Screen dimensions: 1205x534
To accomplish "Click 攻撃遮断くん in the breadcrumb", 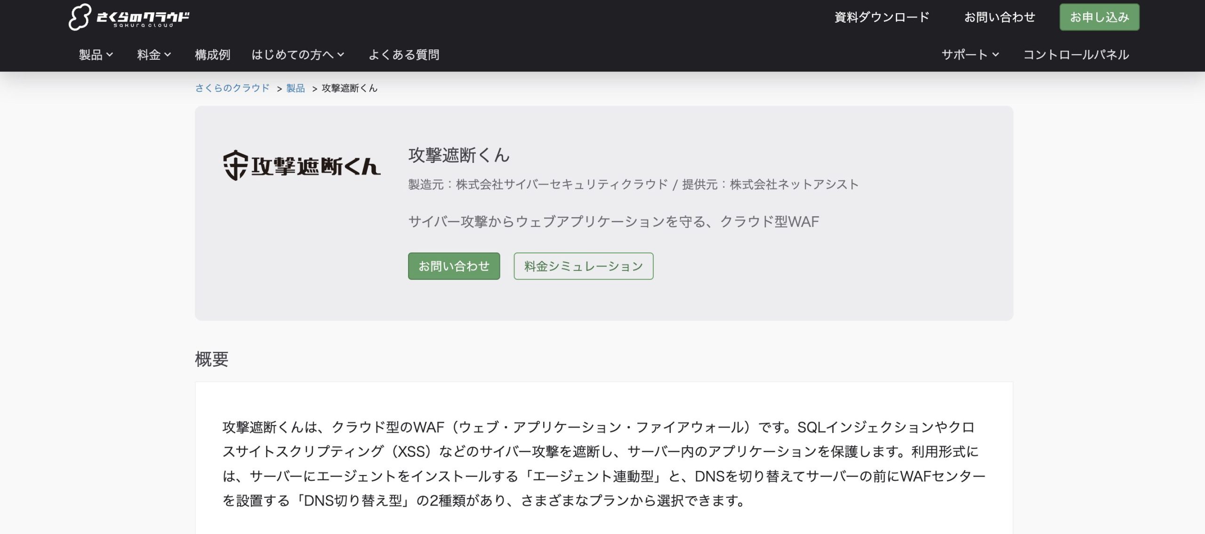I will pos(349,88).
